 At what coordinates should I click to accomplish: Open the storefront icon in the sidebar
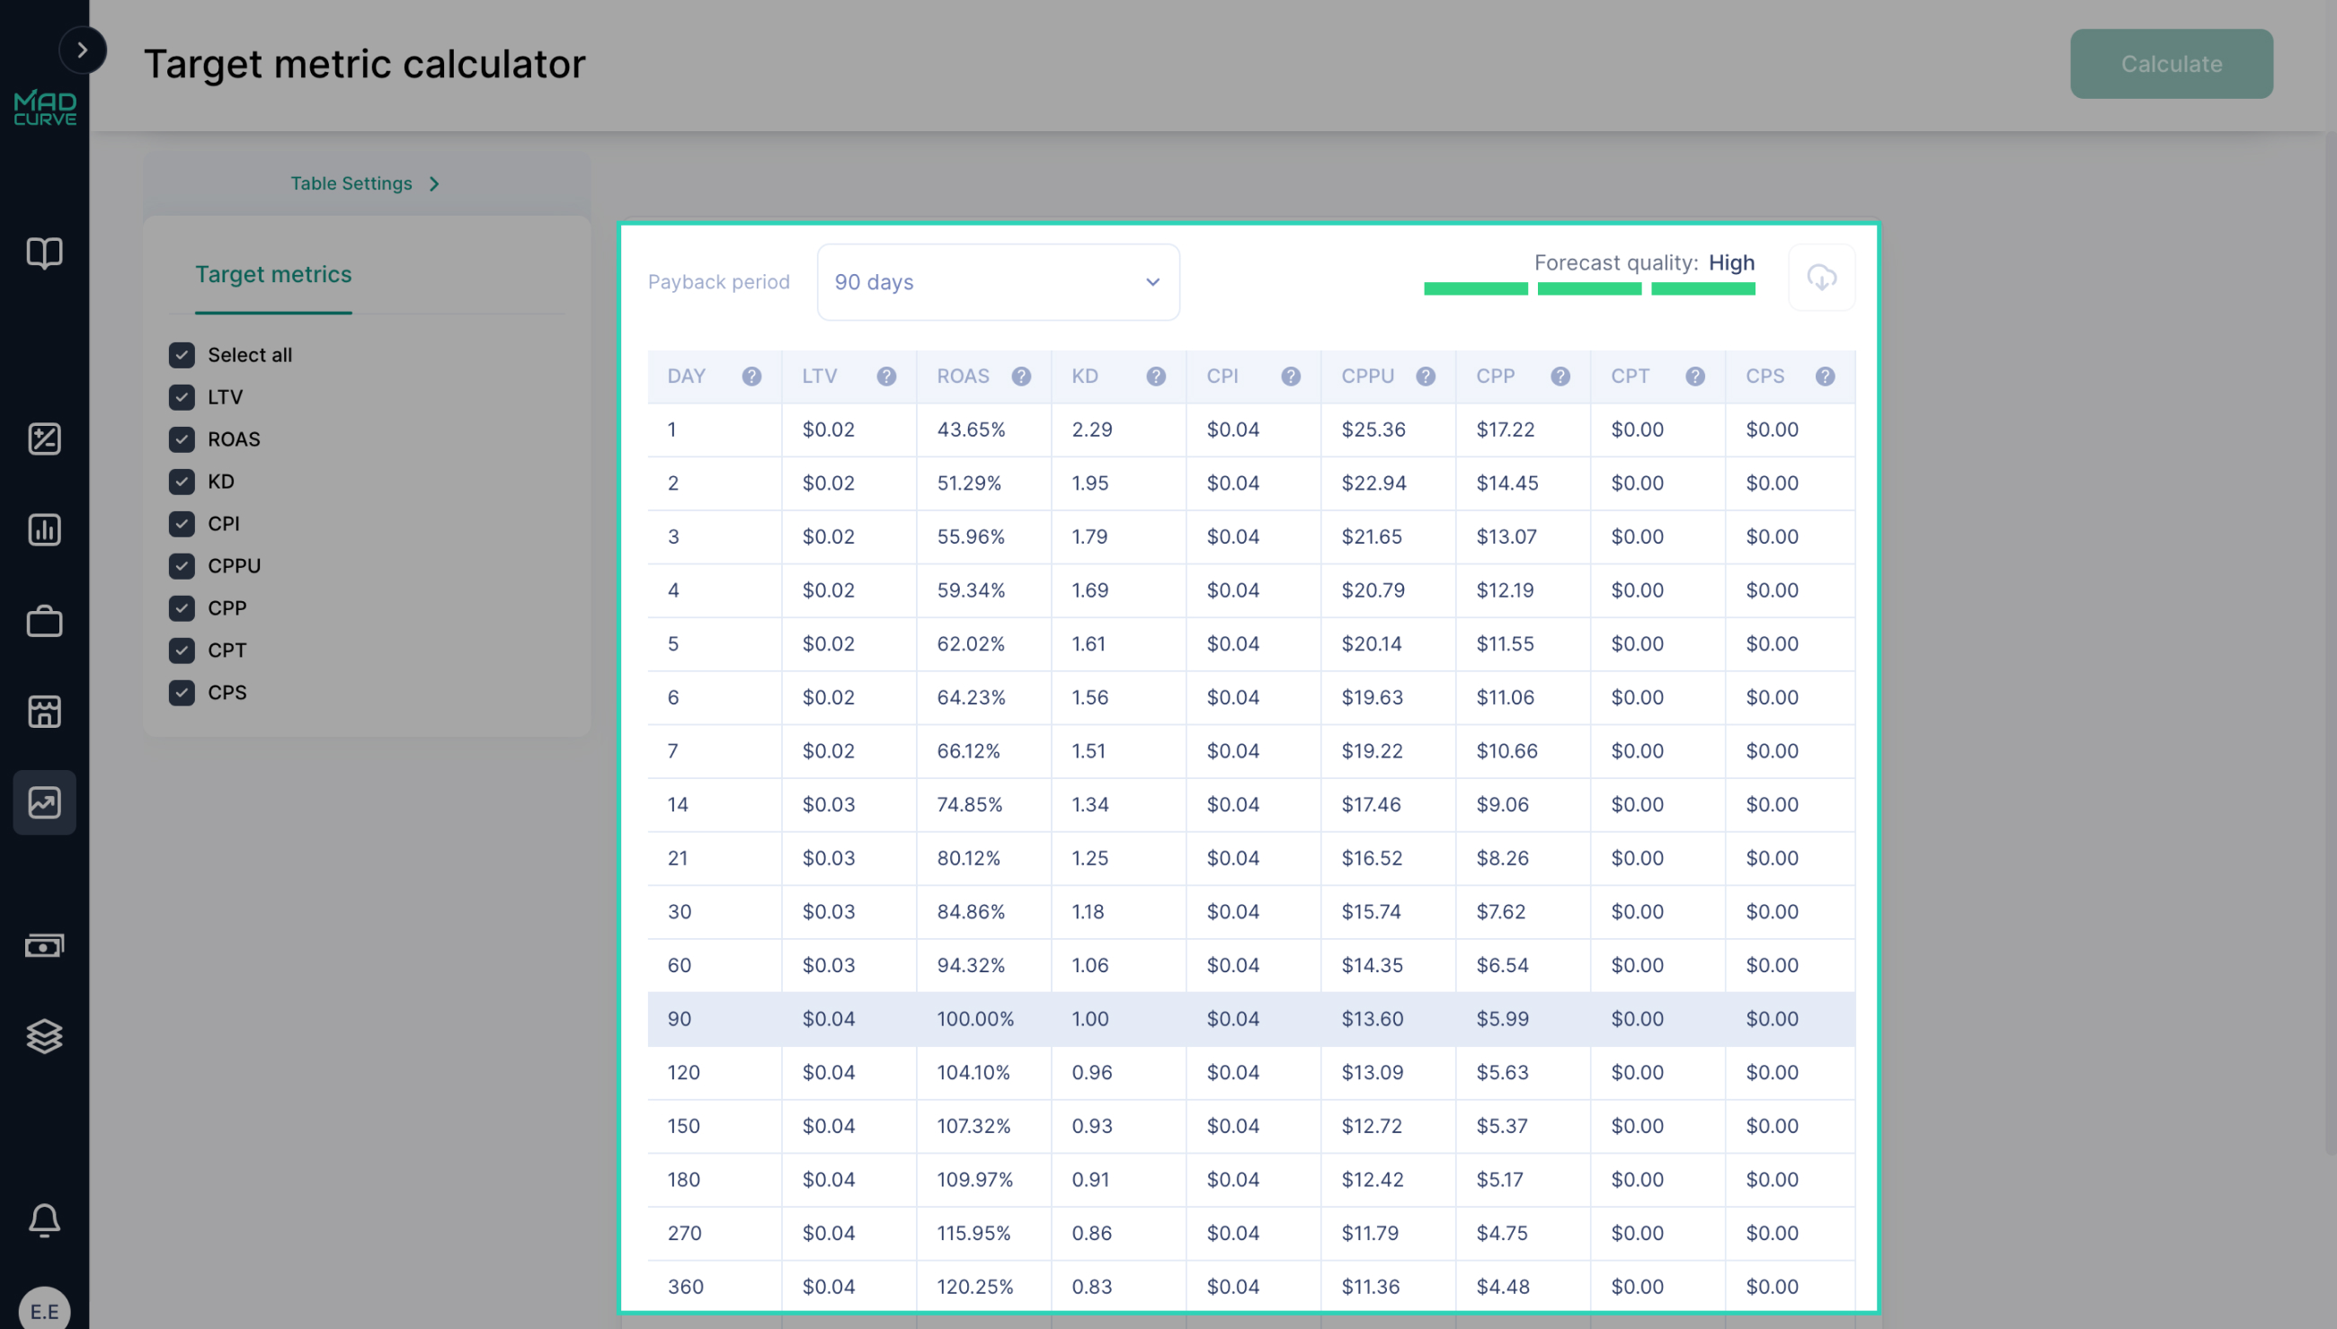pyautogui.click(x=45, y=712)
